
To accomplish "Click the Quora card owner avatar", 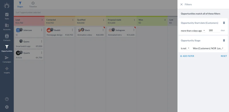I will [21, 41].
